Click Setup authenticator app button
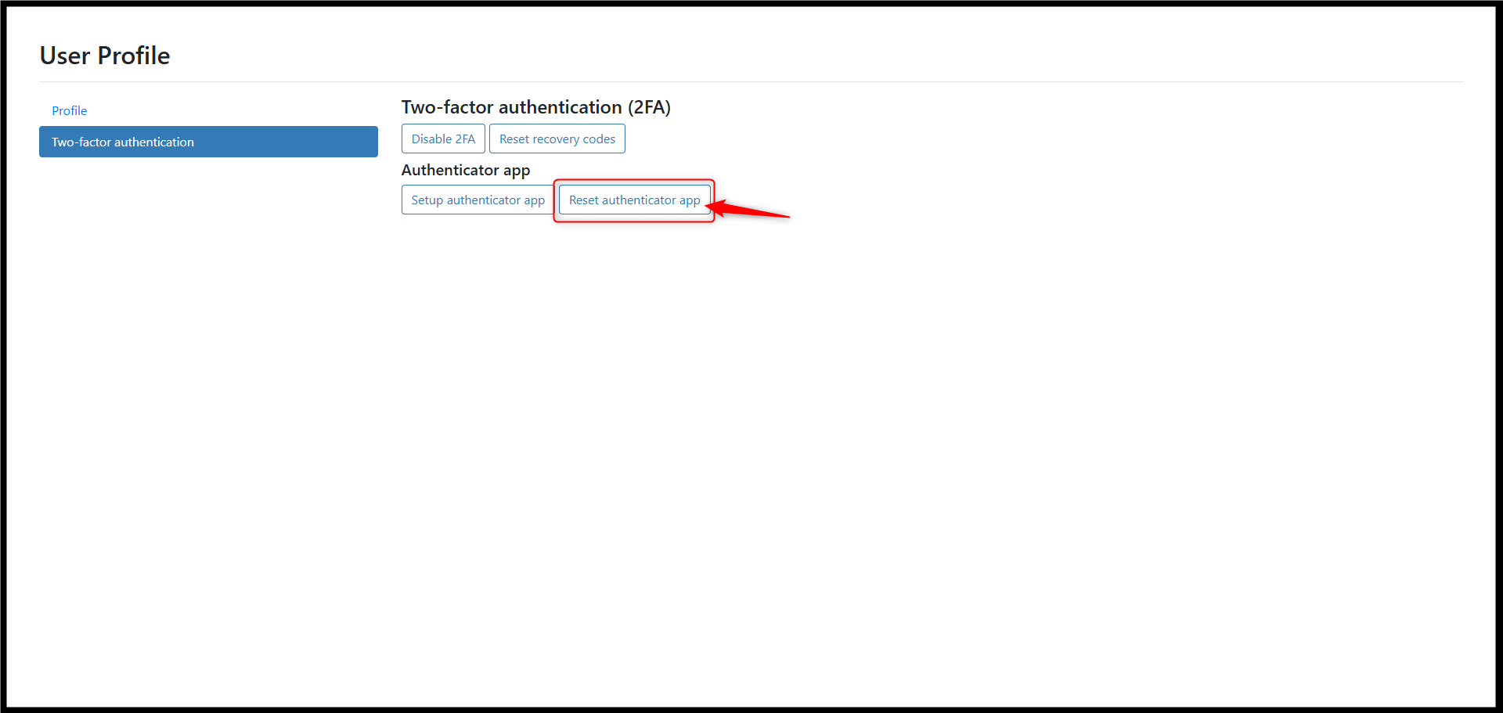The width and height of the screenshot is (1503, 713). (478, 200)
